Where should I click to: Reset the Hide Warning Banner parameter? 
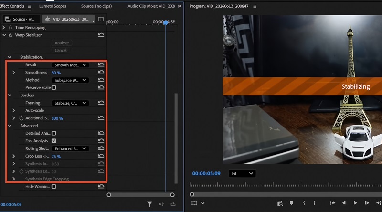pos(101,186)
